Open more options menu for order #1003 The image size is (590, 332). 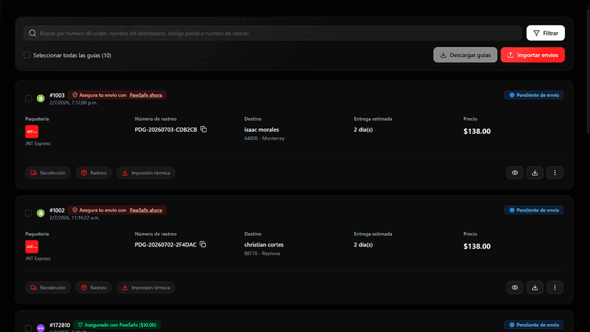tap(554, 173)
